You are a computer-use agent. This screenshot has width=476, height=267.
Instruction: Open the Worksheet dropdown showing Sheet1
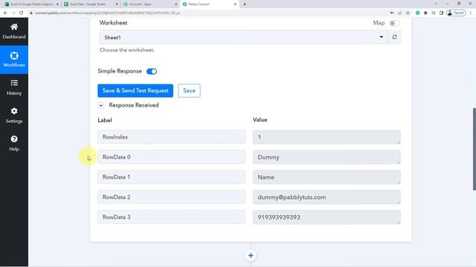coord(243,37)
